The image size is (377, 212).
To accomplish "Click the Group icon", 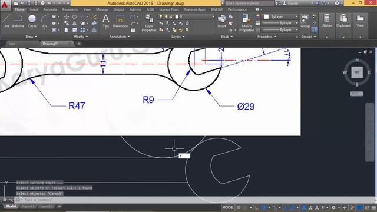I will 305,21.
